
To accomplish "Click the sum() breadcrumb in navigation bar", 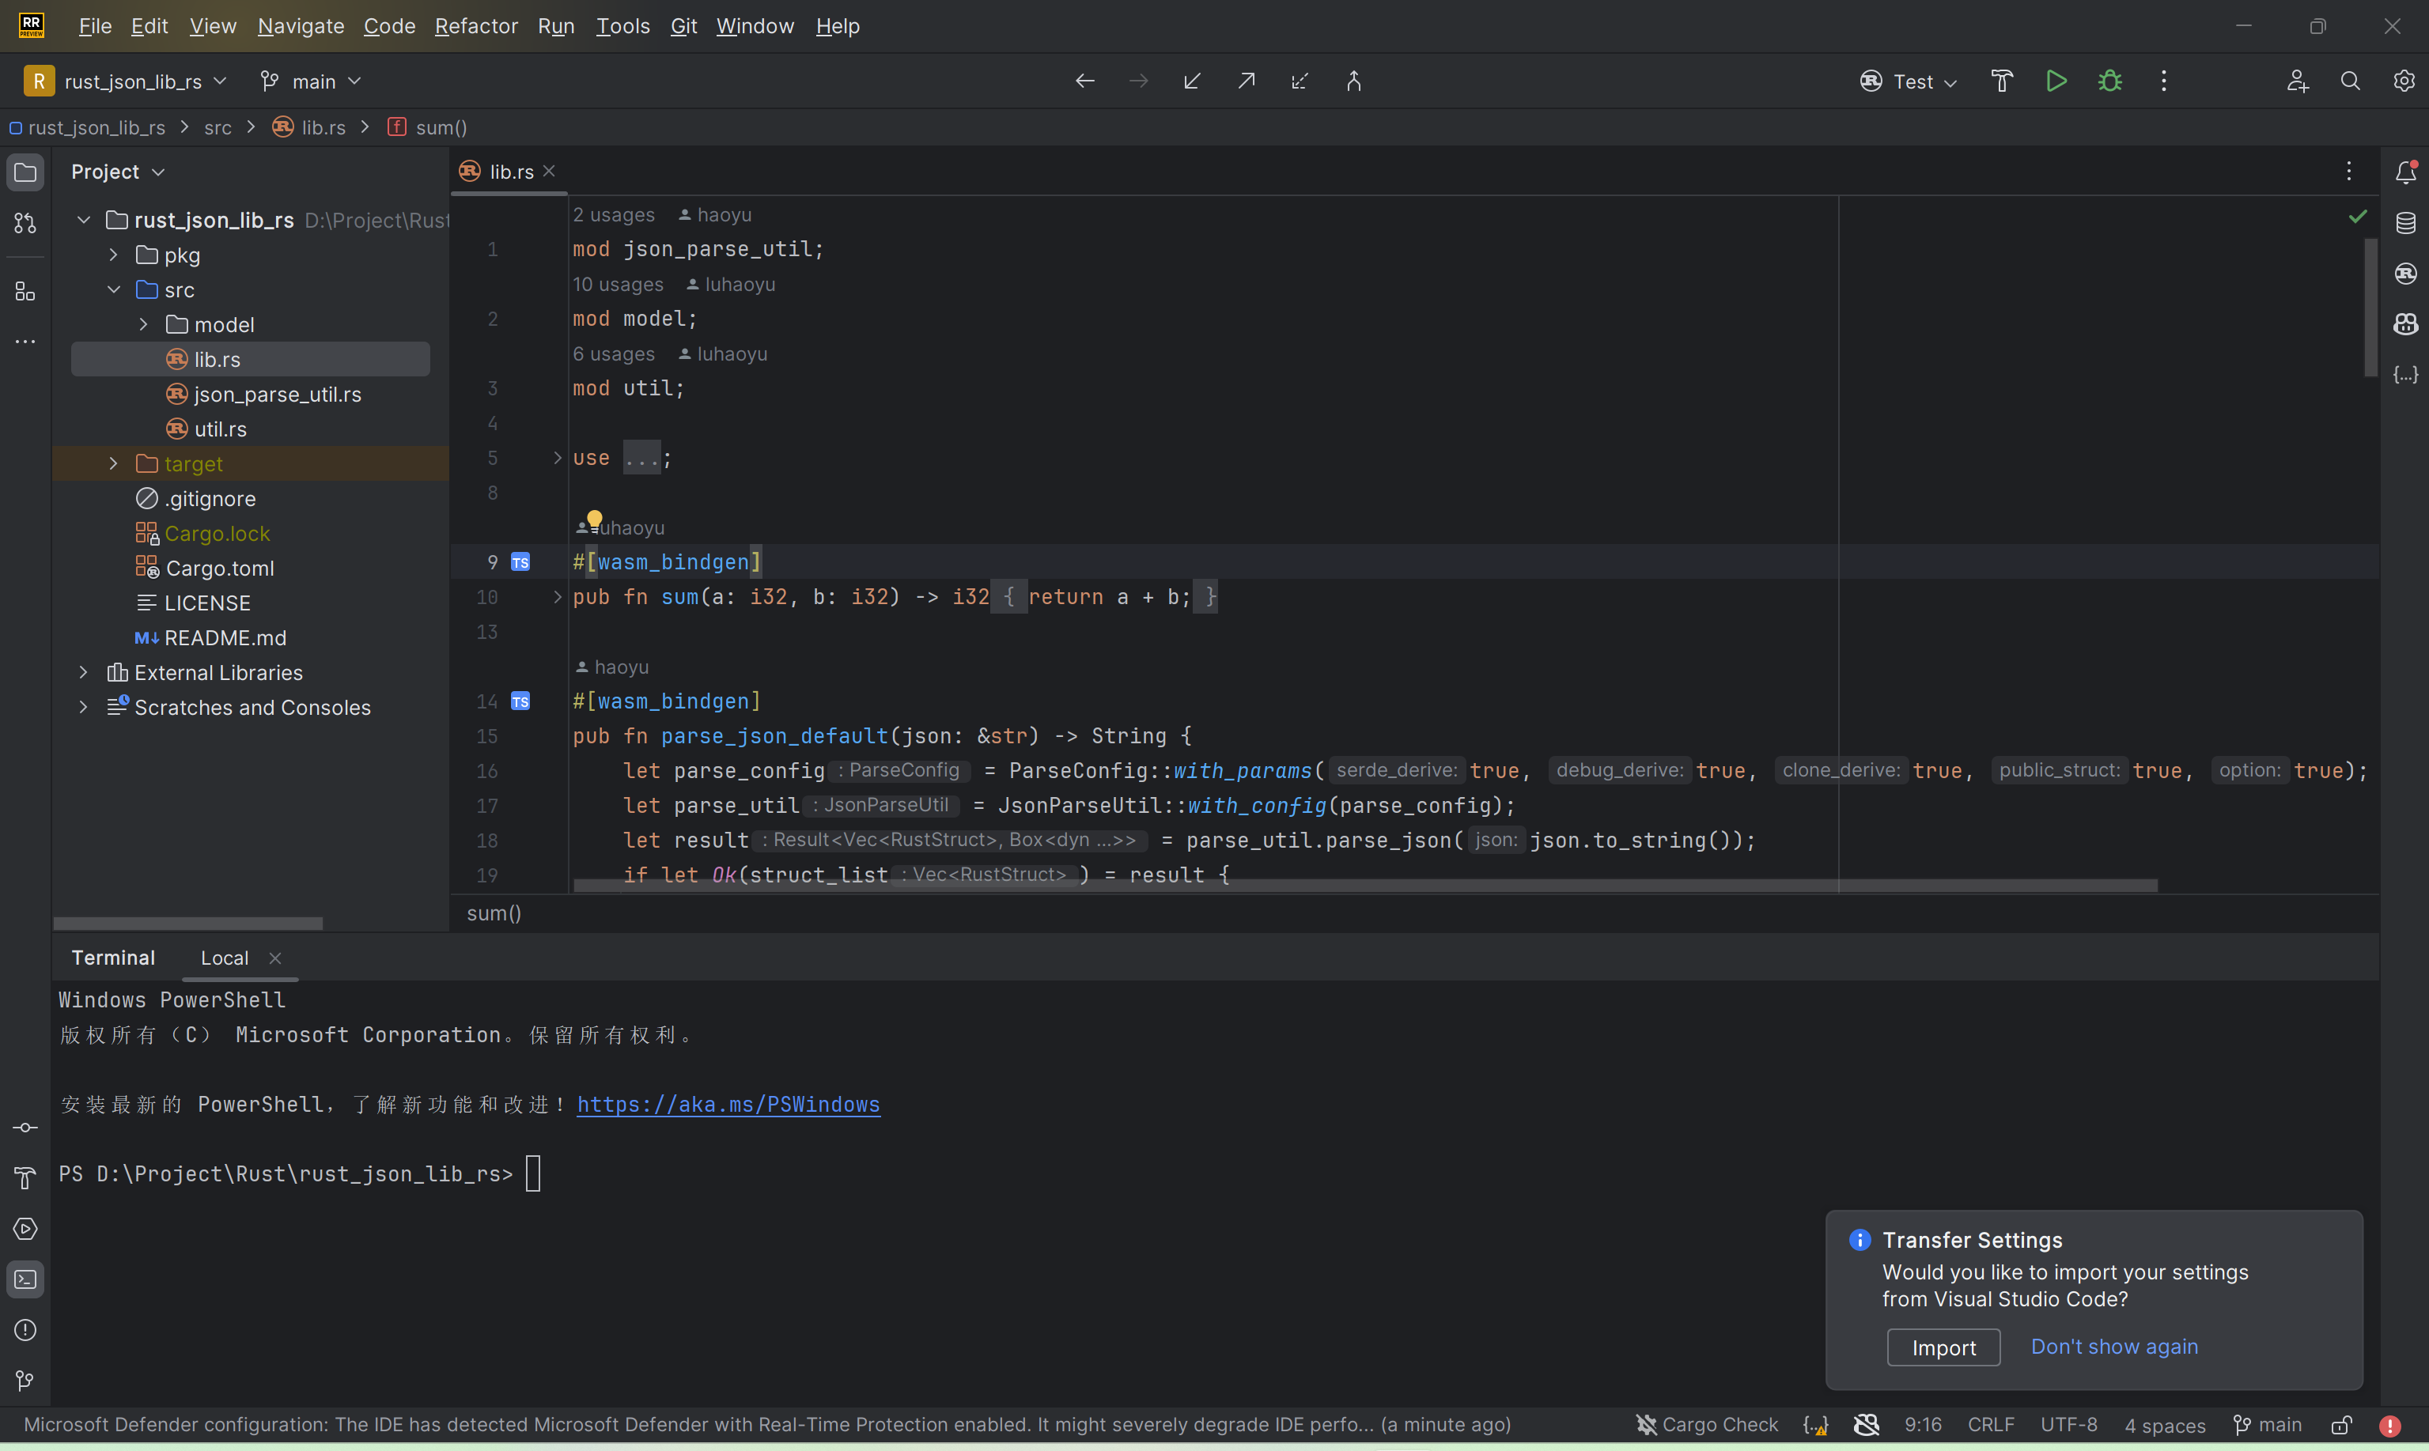I will tap(429, 127).
